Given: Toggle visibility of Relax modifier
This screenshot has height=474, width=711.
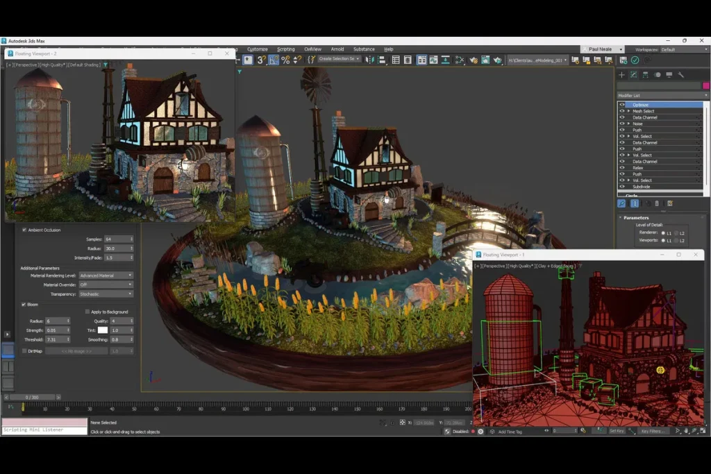Looking at the screenshot, I should click(x=622, y=168).
